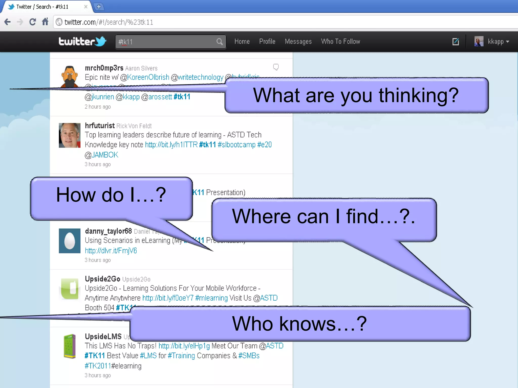Image resolution: width=518 pixels, height=388 pixels.
Task: Go to the browser home page icon
Action: click(45, 22)
